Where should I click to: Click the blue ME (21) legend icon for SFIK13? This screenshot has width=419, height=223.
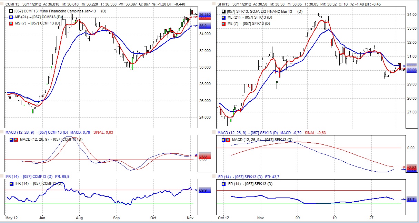tap(223, 17)
